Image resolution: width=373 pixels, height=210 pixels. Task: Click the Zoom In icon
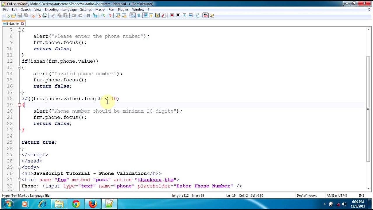tap(103, 15)
